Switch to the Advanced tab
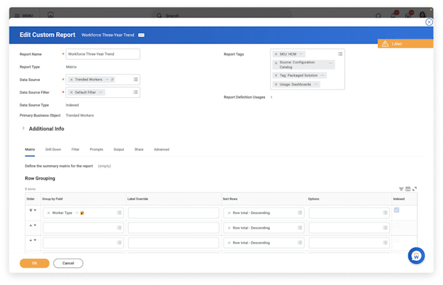 [162, 149]
